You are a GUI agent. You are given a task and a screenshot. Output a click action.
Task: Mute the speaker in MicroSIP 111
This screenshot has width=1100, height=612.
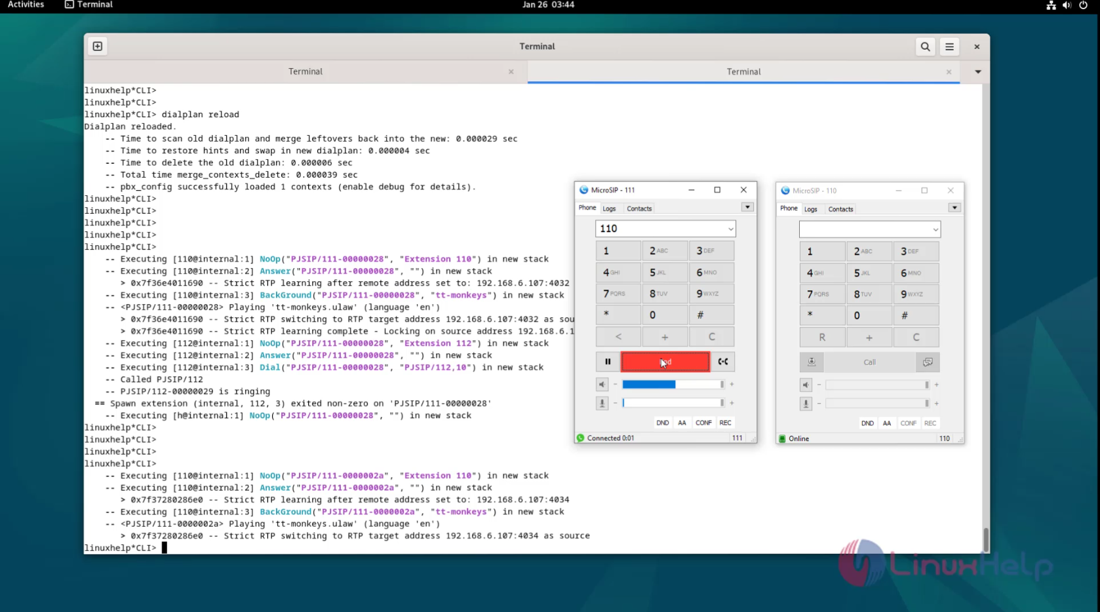pos(602,385)
